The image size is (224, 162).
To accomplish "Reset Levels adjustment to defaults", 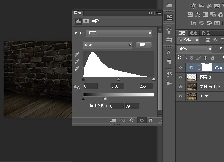I will click(131, 121).
